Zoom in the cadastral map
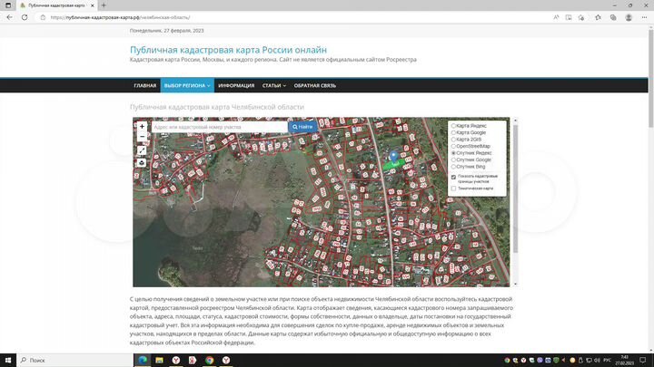The height and width of the screenshot is (367, 654). click(x=142, y=127)
